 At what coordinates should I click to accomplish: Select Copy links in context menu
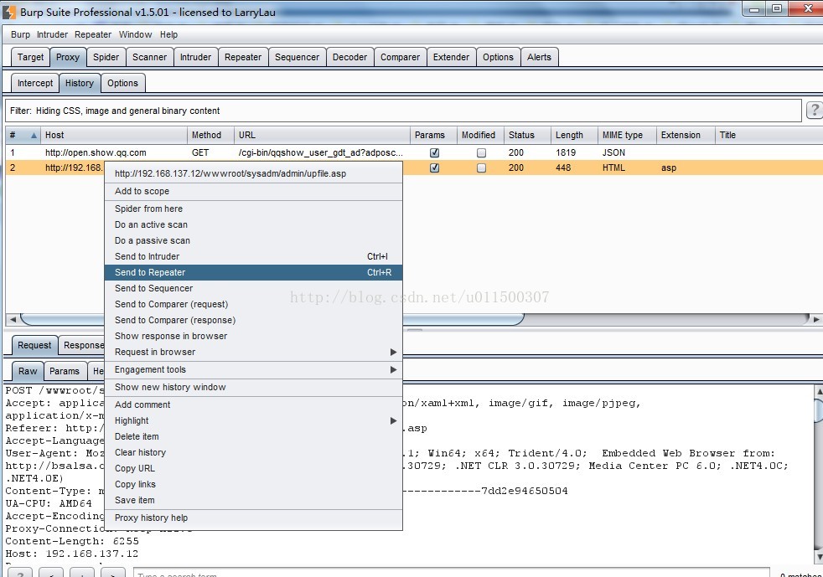[x=253, y=484]
